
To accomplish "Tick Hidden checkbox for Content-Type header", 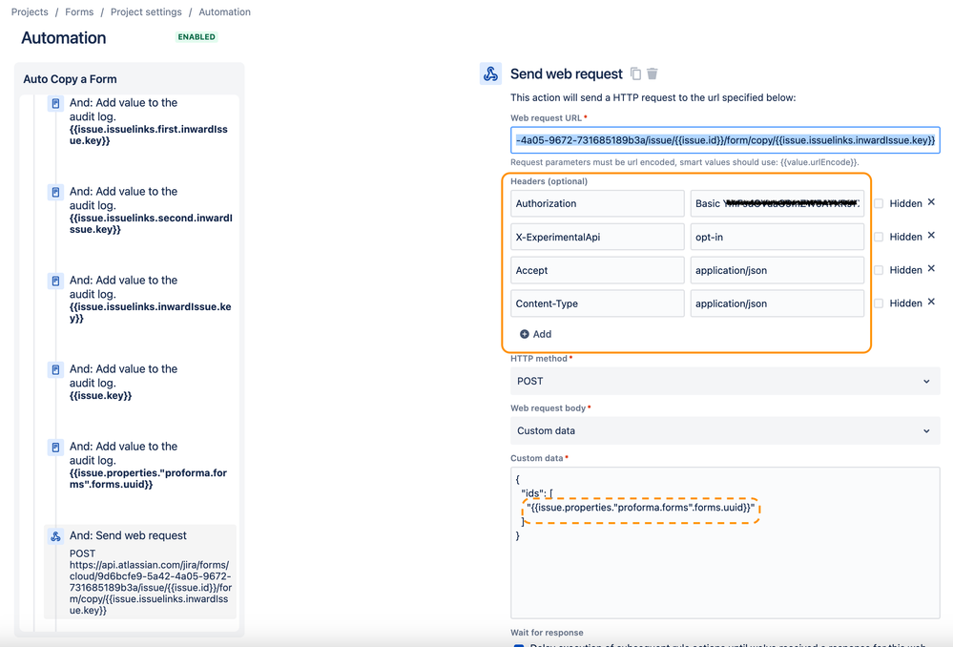I will [x=879, y=303].
